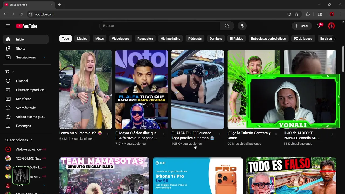Open options for Lanzo su billetera video
Image resolution: width=345 pixels, height=194 pixels.
(108, 134)
